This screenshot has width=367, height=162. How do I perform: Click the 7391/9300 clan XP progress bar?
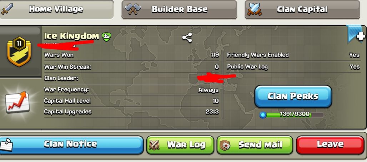295,115
